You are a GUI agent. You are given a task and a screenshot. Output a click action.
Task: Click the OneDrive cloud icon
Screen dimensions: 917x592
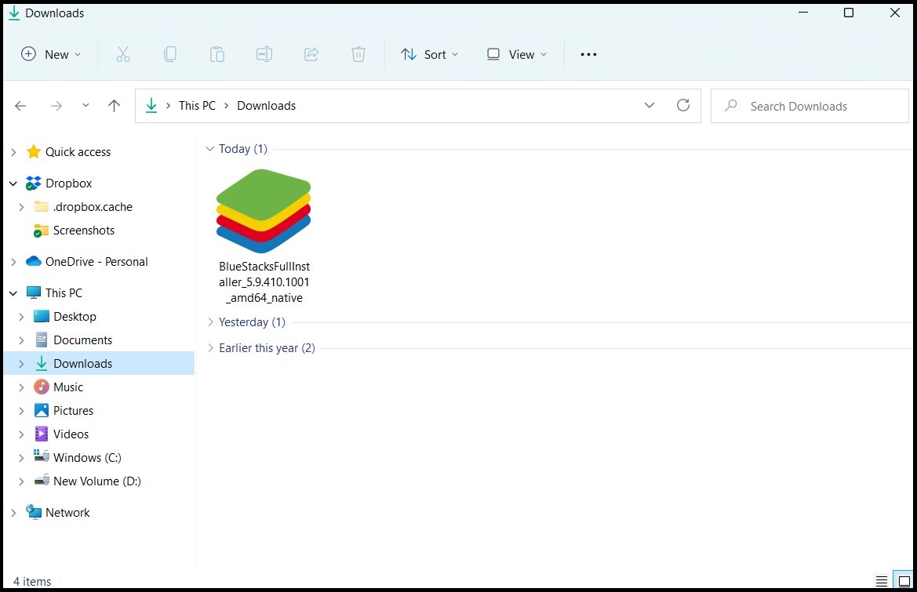[34, 261]
